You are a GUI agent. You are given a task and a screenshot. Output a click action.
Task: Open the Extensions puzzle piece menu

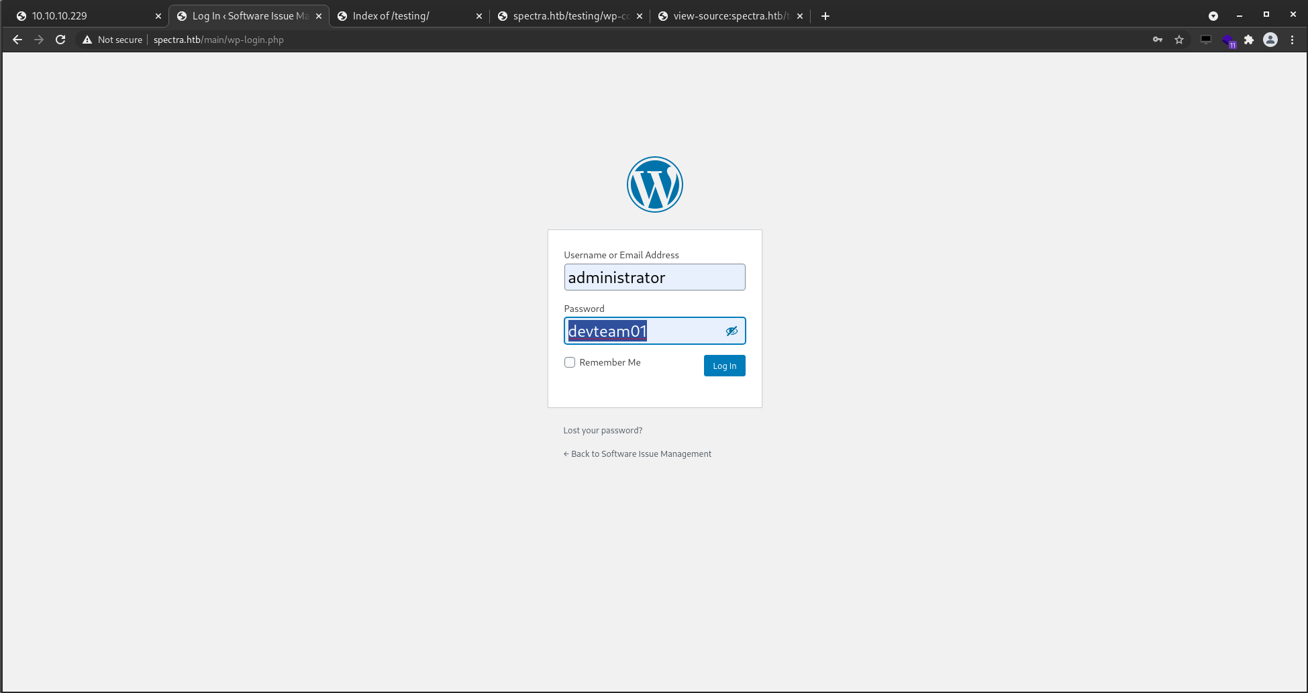(x=1249, y=40)
